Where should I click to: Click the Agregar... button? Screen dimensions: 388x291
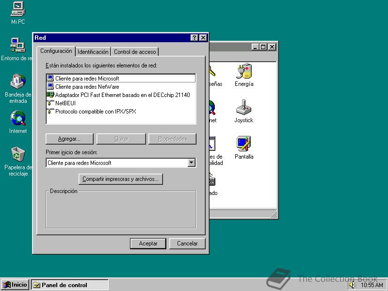tap(69, 139)
